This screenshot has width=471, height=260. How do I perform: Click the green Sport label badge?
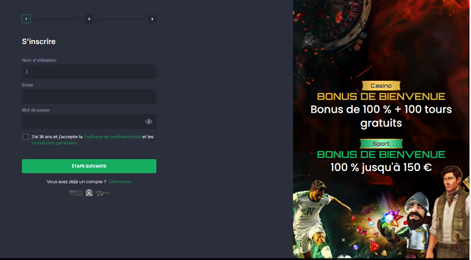click(381, 144)
